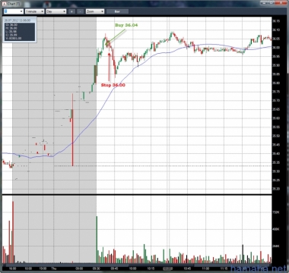Click the minus zoom-out button

[80, 11]
